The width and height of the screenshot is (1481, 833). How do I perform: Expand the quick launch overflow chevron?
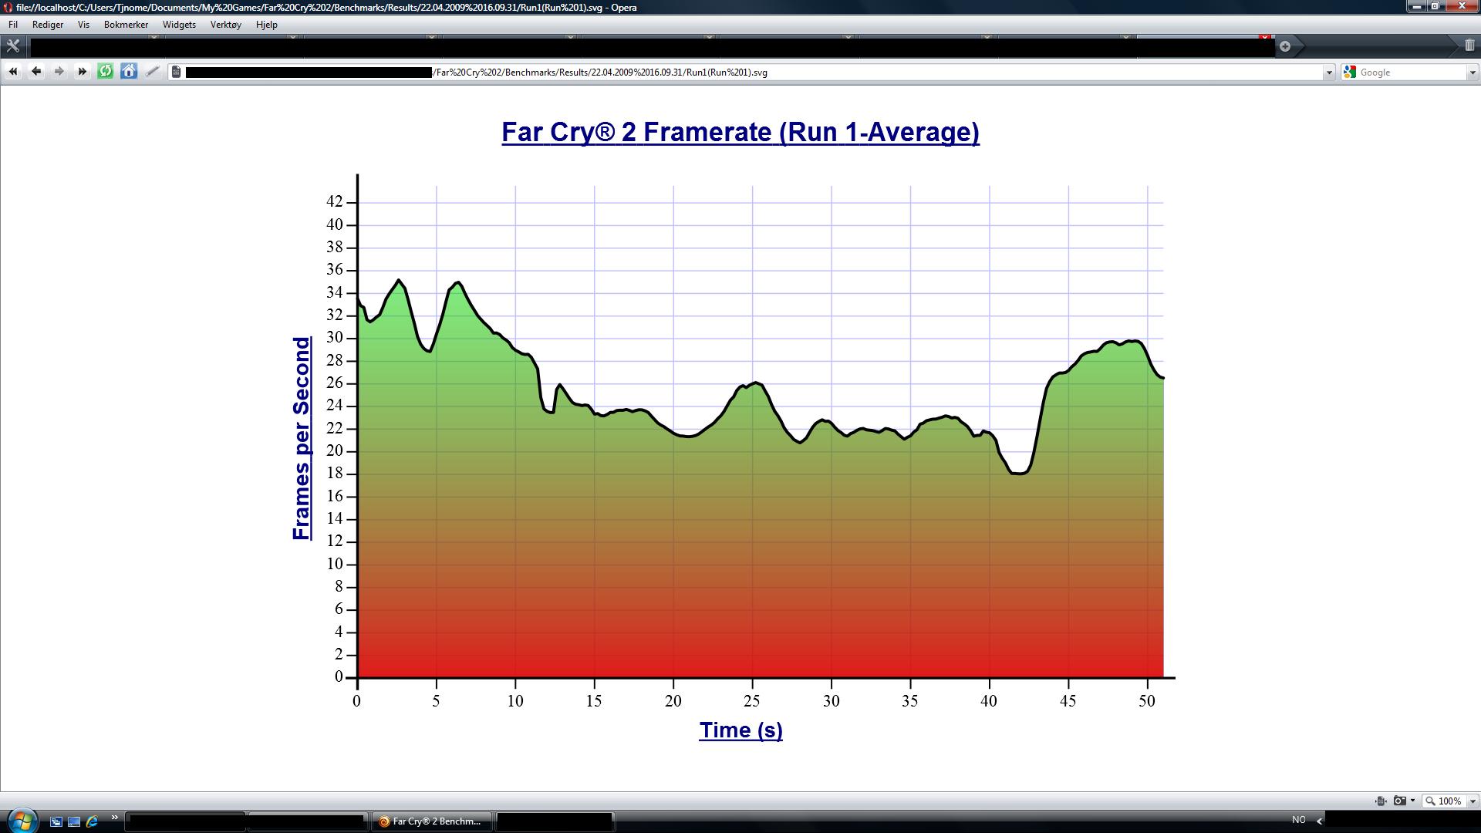[115, 817]
